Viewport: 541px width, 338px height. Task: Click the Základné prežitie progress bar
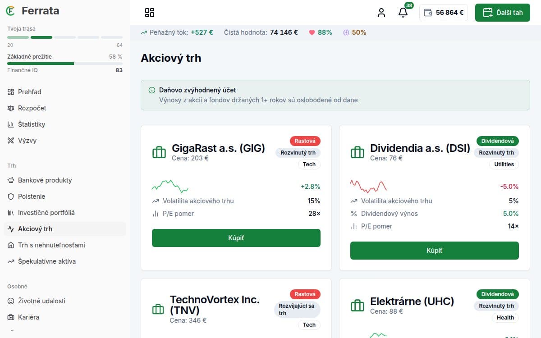point(65,64)
